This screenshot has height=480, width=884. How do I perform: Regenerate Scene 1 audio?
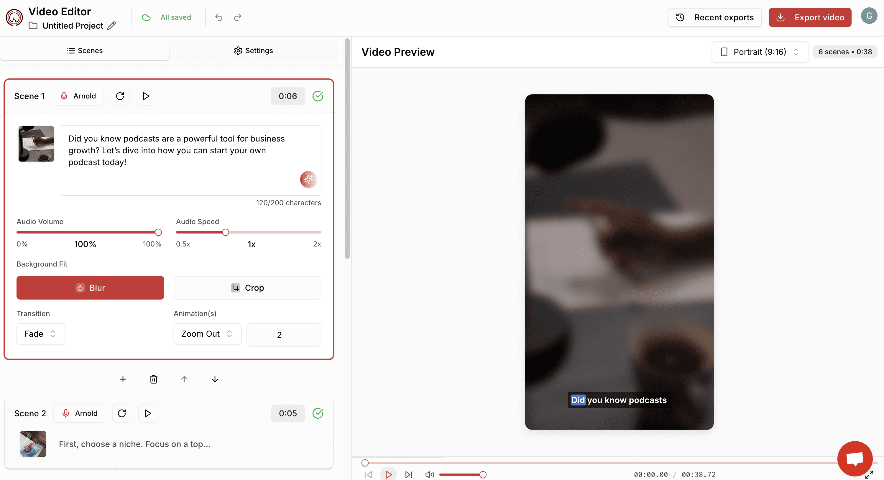(120, 96)
